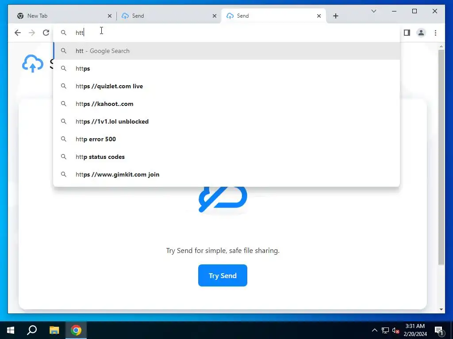Click the forward navigation arrow
The height and width of the screenshot is (339, 453).
coord(32,33)
